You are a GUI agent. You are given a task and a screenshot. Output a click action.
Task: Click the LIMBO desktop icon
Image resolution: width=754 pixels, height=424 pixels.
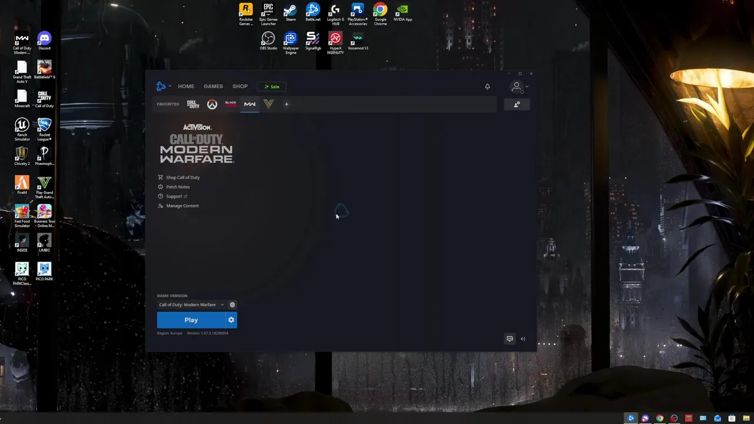pyautogui.click(x=44, y=243)
